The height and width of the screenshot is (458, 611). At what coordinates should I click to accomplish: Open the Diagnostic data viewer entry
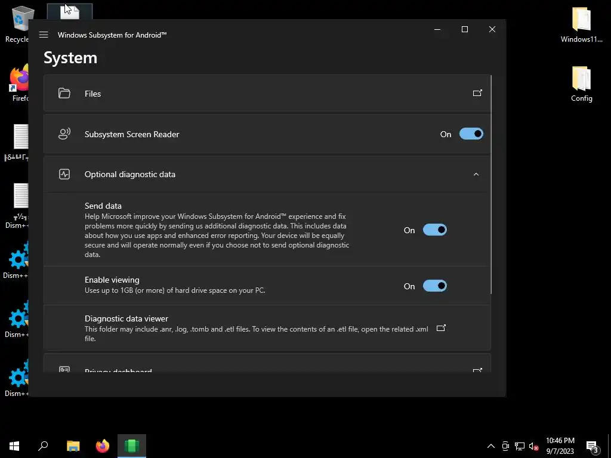(x=267, y=328)
